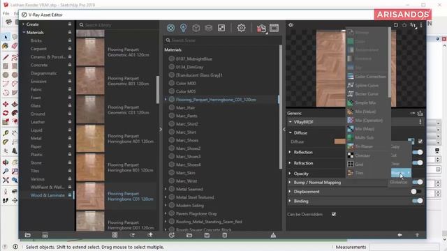Choose Checker from texture menu

pyautogui.click(x=367, y=155)
